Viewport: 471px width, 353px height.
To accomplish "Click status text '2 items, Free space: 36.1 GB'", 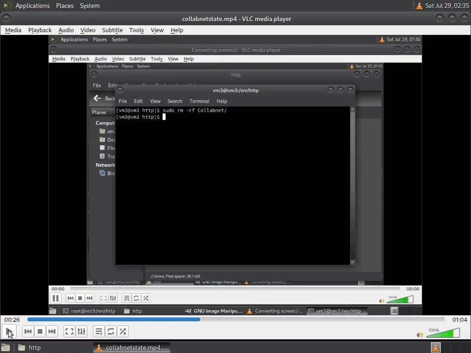I will (x=175, y=276).
